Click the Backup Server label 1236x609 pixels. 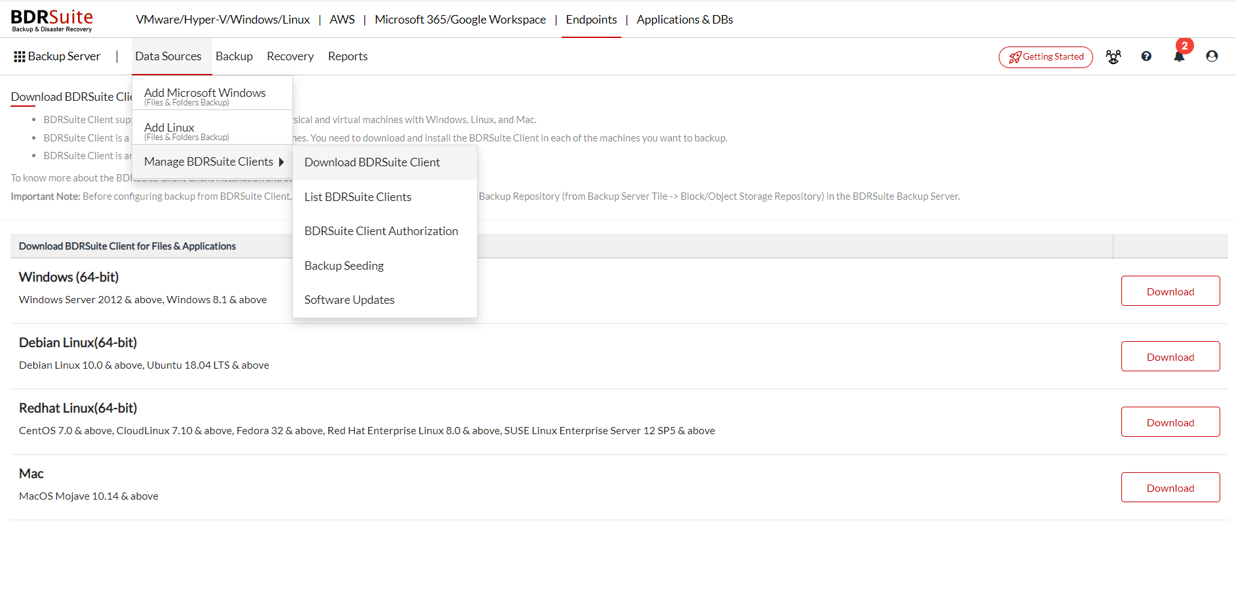[x=64, y=56]
